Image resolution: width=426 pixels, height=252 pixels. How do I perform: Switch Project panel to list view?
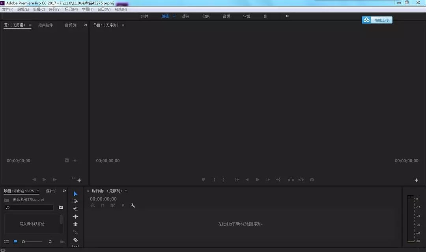tap(6, 241)
